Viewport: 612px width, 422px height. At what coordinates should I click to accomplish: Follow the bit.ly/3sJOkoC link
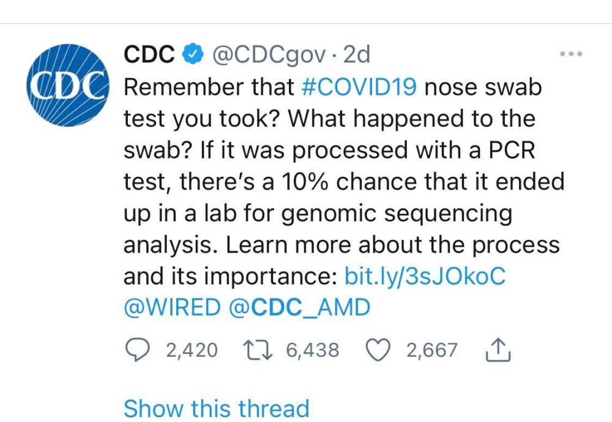(x=426, y=276)
